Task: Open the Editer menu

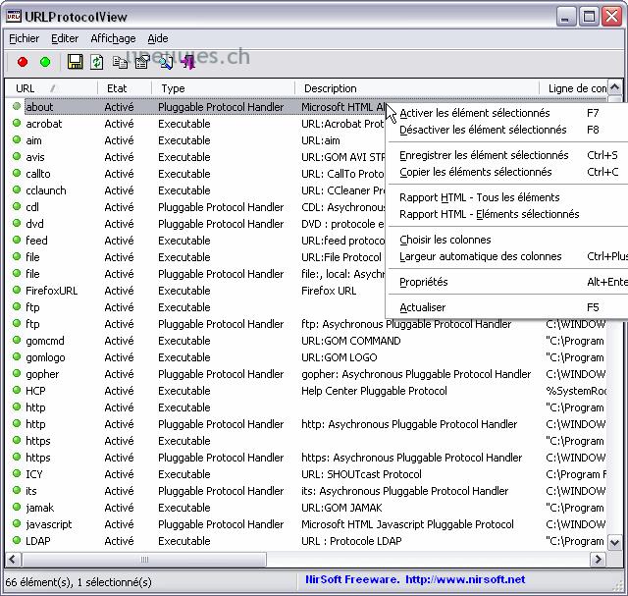Action: (65, 38)
